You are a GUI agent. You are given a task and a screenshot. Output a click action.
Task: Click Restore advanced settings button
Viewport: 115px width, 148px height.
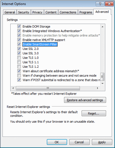pos(85,100)
